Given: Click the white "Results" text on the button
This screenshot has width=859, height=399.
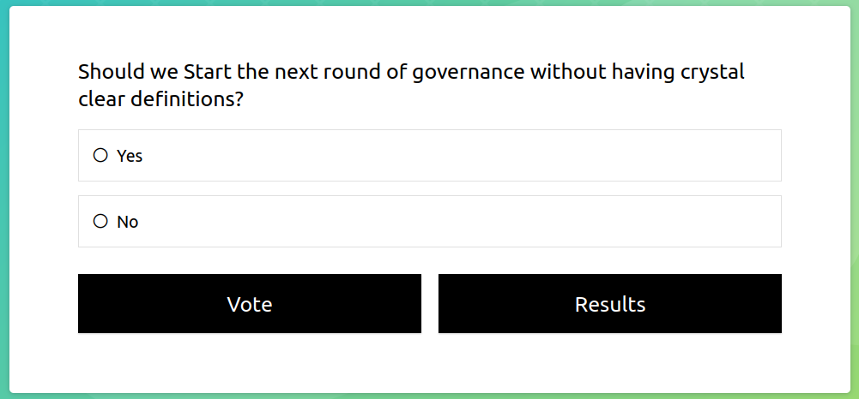Looking at the screenshot, I should tap(610, 304).
